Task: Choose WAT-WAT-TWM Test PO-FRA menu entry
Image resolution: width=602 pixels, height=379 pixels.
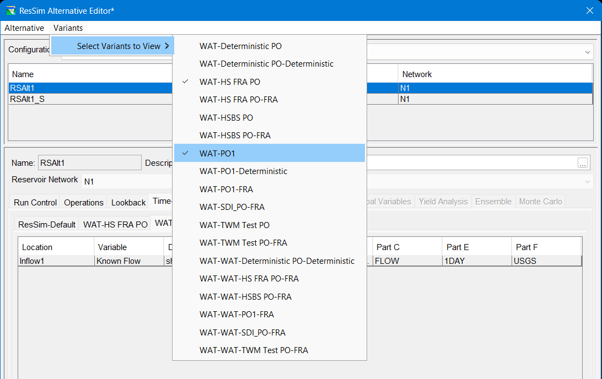Action: 254,350
